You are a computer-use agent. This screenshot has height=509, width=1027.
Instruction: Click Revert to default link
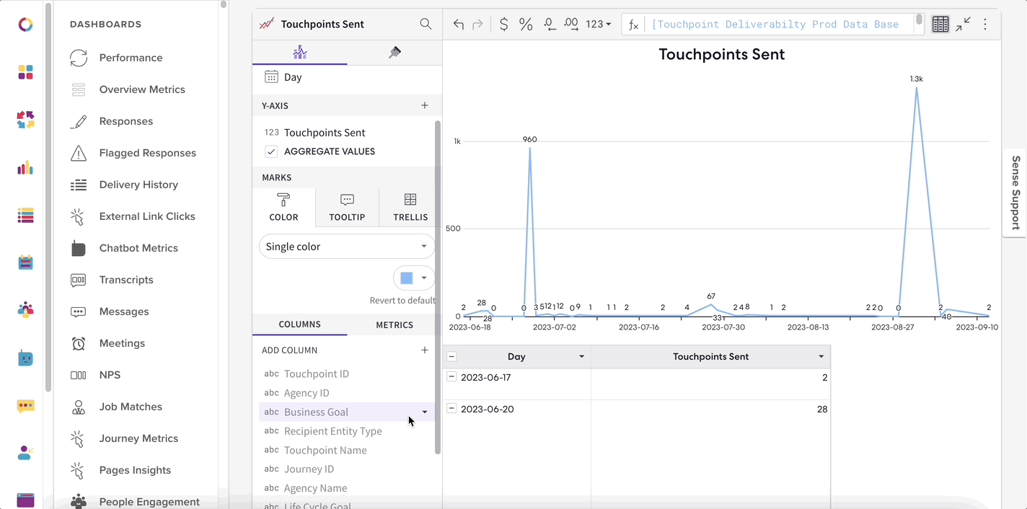coord(402,301)
